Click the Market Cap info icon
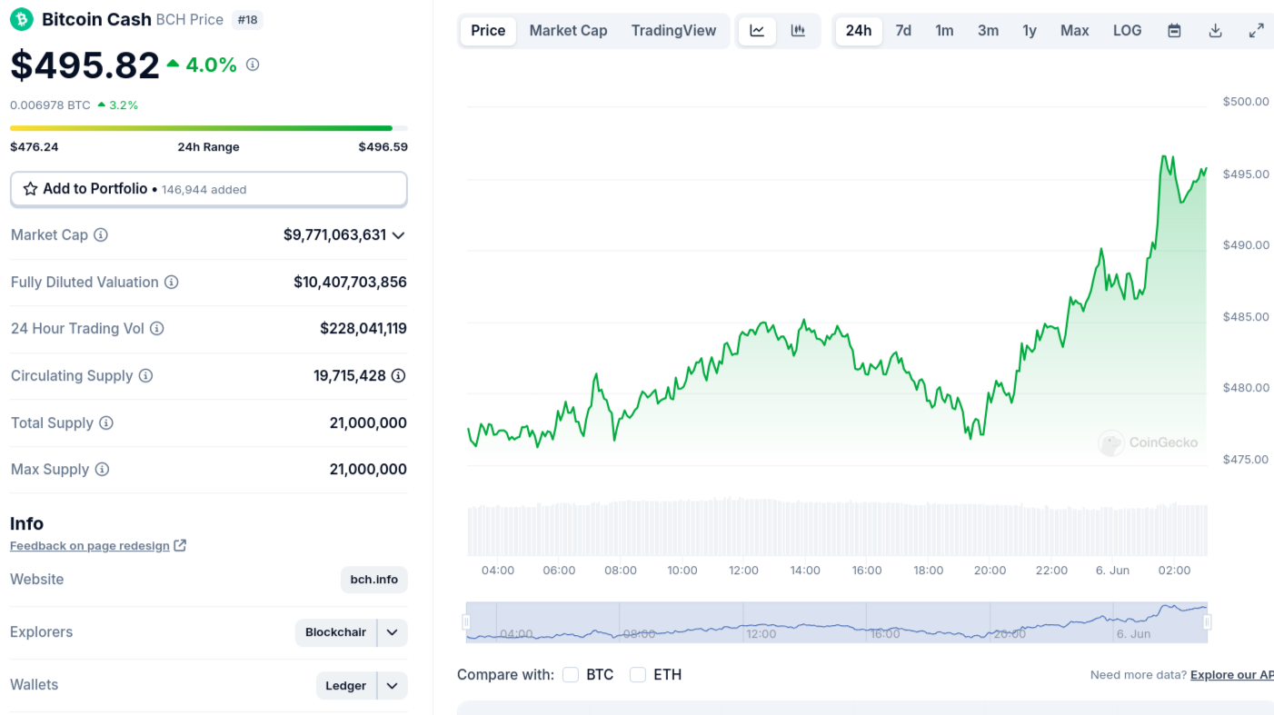Image resolution: width=1274 pixels, height=715 pixels. coord(101,234)
